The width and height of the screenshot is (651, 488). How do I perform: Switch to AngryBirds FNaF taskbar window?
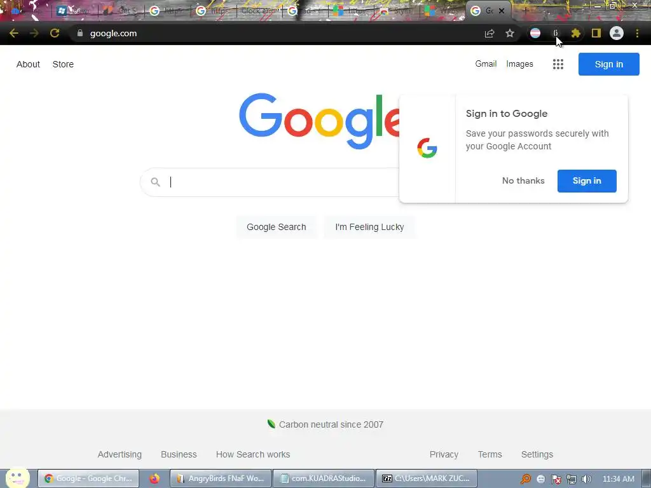pos(221,478)
